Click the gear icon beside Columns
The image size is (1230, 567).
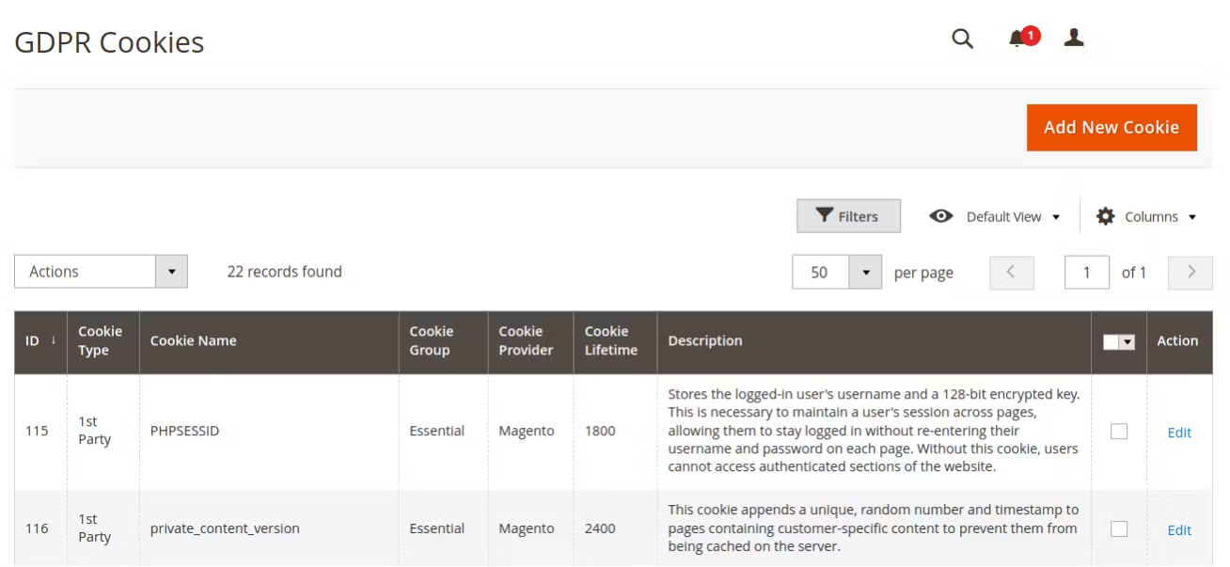coord(1106,215)
